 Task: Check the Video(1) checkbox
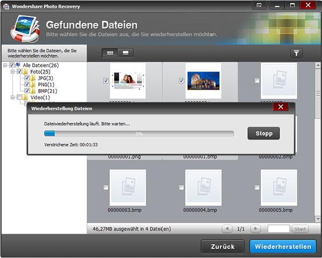pos(20,98)
